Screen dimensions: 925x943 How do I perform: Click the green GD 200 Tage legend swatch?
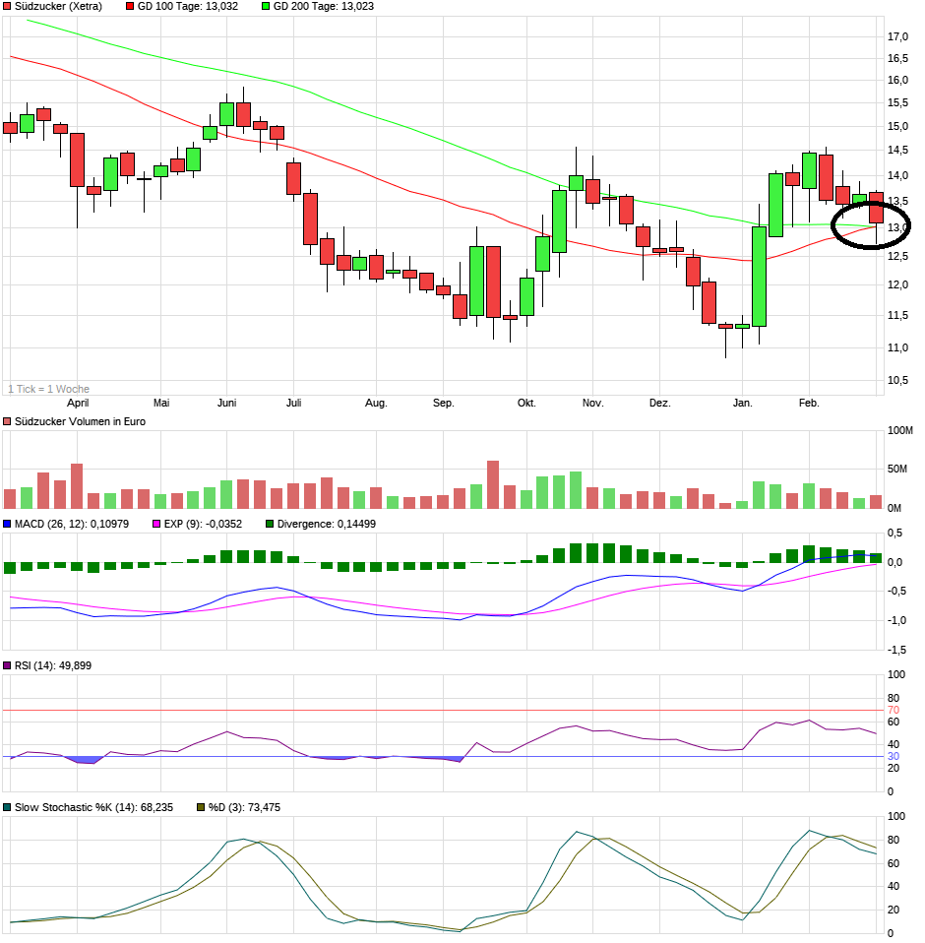266,6
